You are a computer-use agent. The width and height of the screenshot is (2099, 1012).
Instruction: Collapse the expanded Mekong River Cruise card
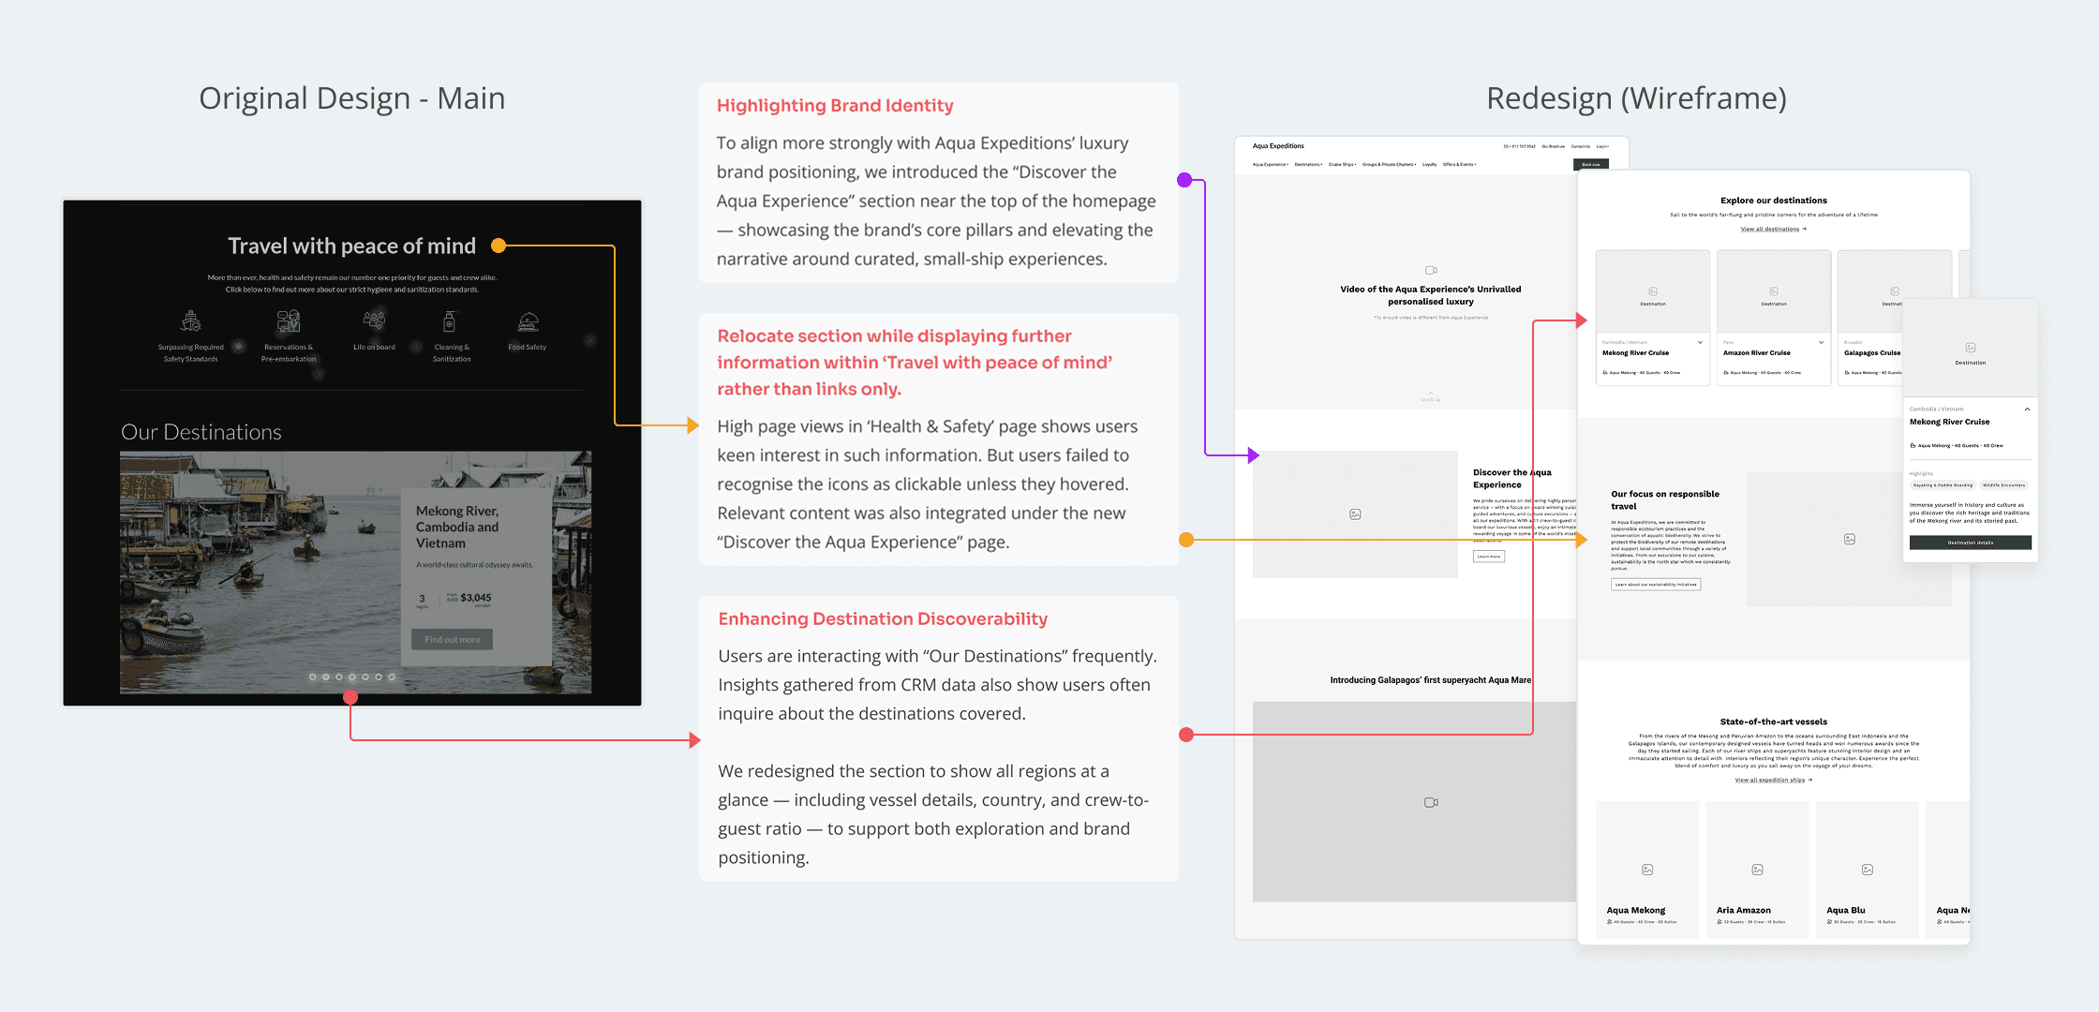pyautogui.click(x=2027, y=409)
